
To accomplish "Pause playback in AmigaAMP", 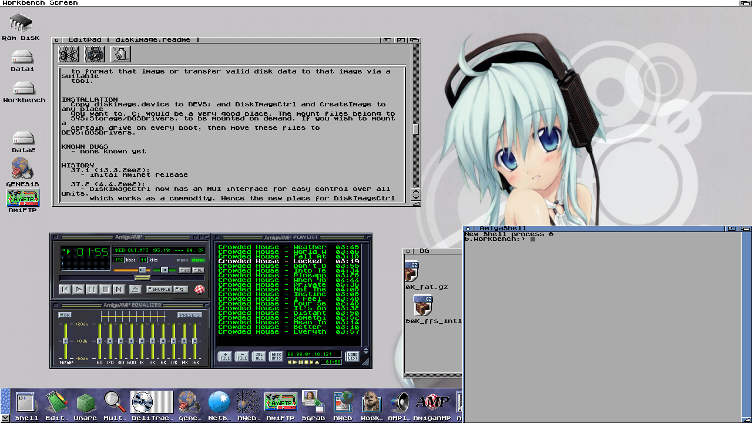I will (92, 289).
